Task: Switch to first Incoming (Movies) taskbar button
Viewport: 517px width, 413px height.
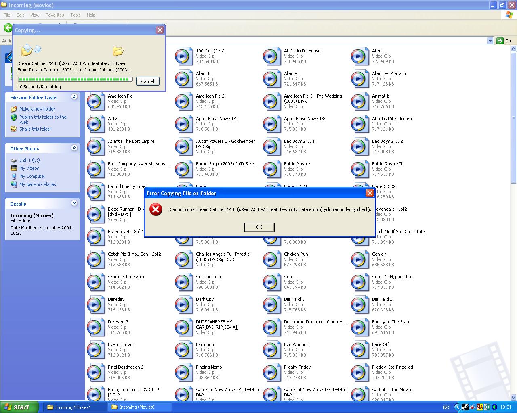Action: [75, 407]
